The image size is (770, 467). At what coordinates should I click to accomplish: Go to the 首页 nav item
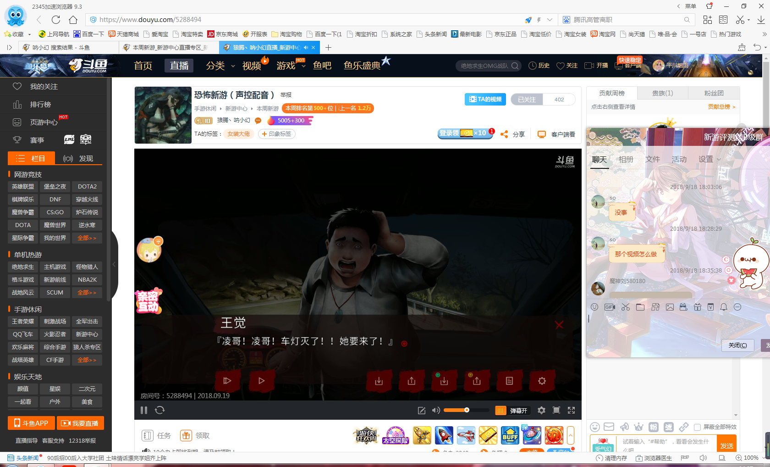pos(143,66)
